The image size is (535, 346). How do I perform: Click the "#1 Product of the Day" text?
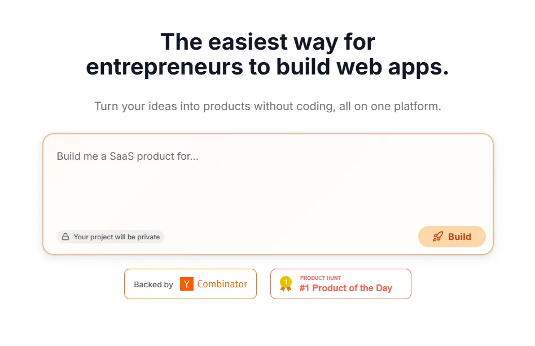[x=345, y=288]
